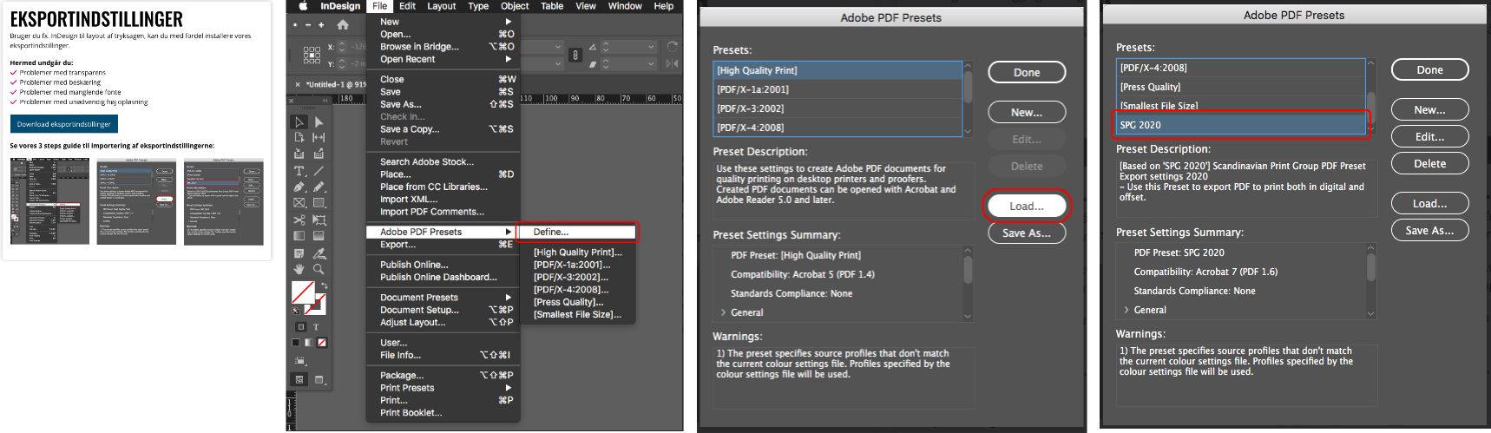
Task: Swap fill and stroke arrows
Action: (325, 285)
